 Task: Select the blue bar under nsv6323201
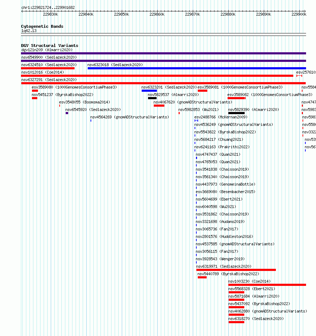click(x=149, y=91)
